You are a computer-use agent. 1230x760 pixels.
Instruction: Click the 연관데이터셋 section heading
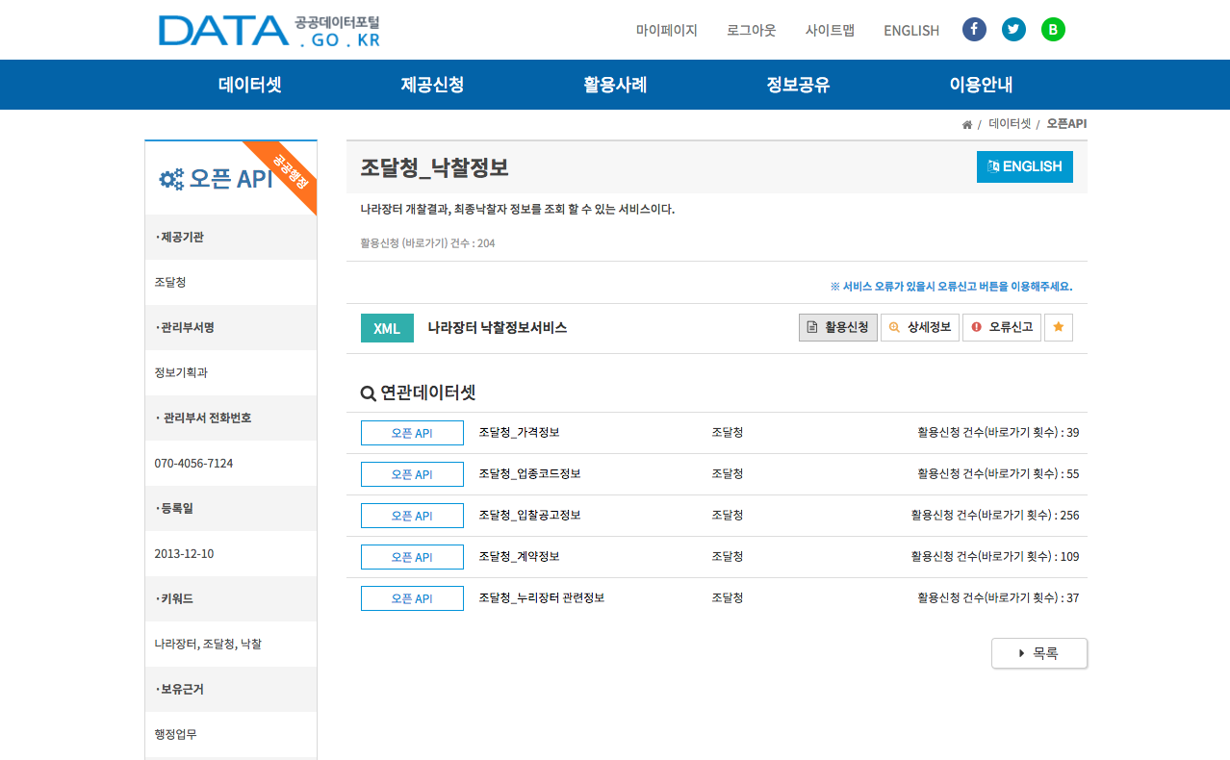tap(418, 393)
